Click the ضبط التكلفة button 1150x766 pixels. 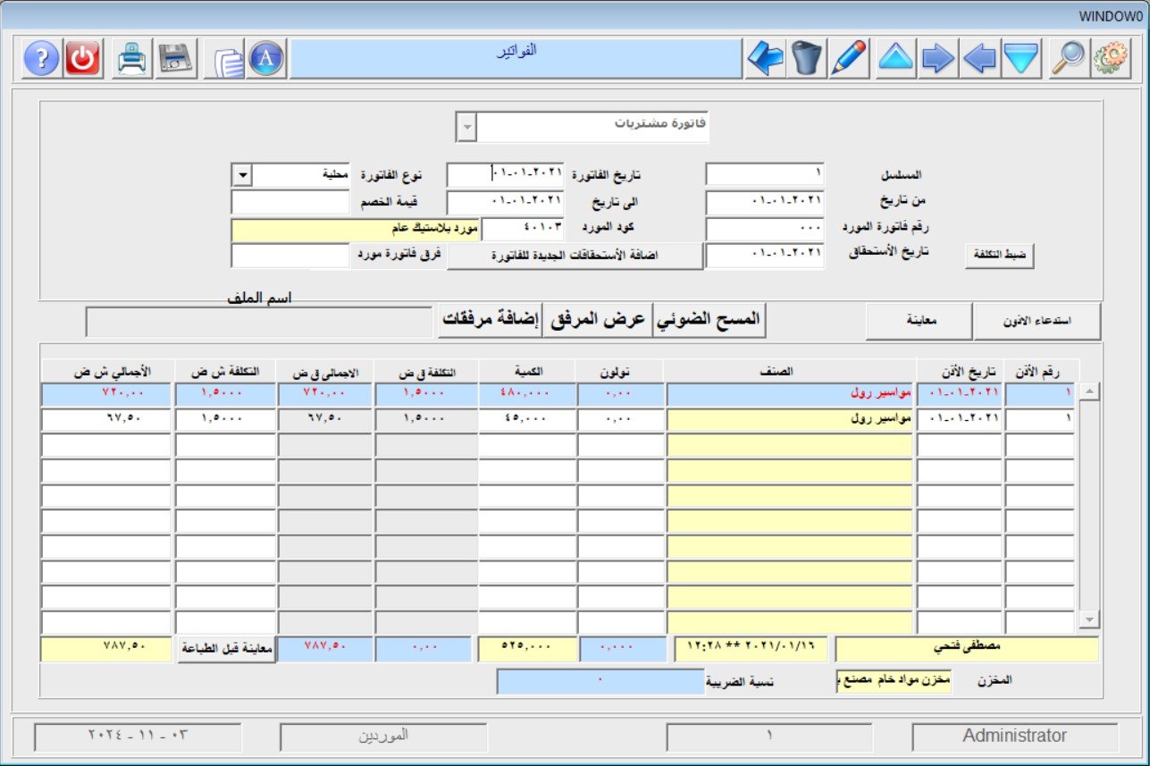click(x=999, y=256)
